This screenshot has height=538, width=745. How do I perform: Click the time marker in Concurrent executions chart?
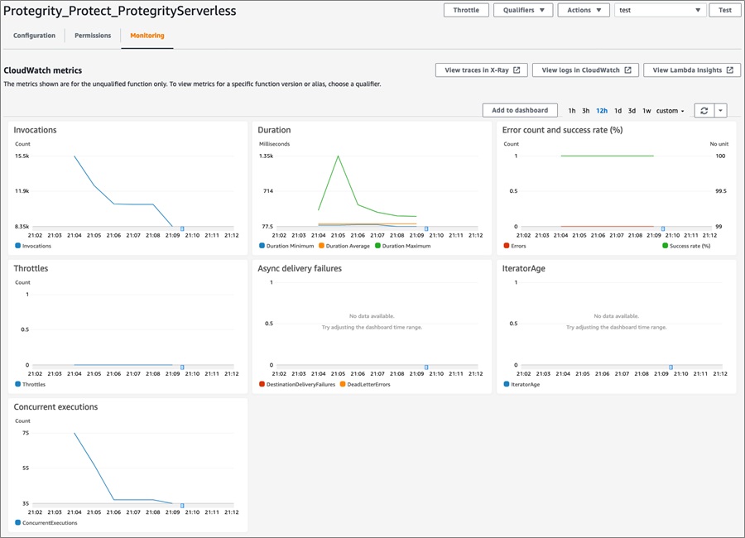pyautogui.click(x=182, y=506)
